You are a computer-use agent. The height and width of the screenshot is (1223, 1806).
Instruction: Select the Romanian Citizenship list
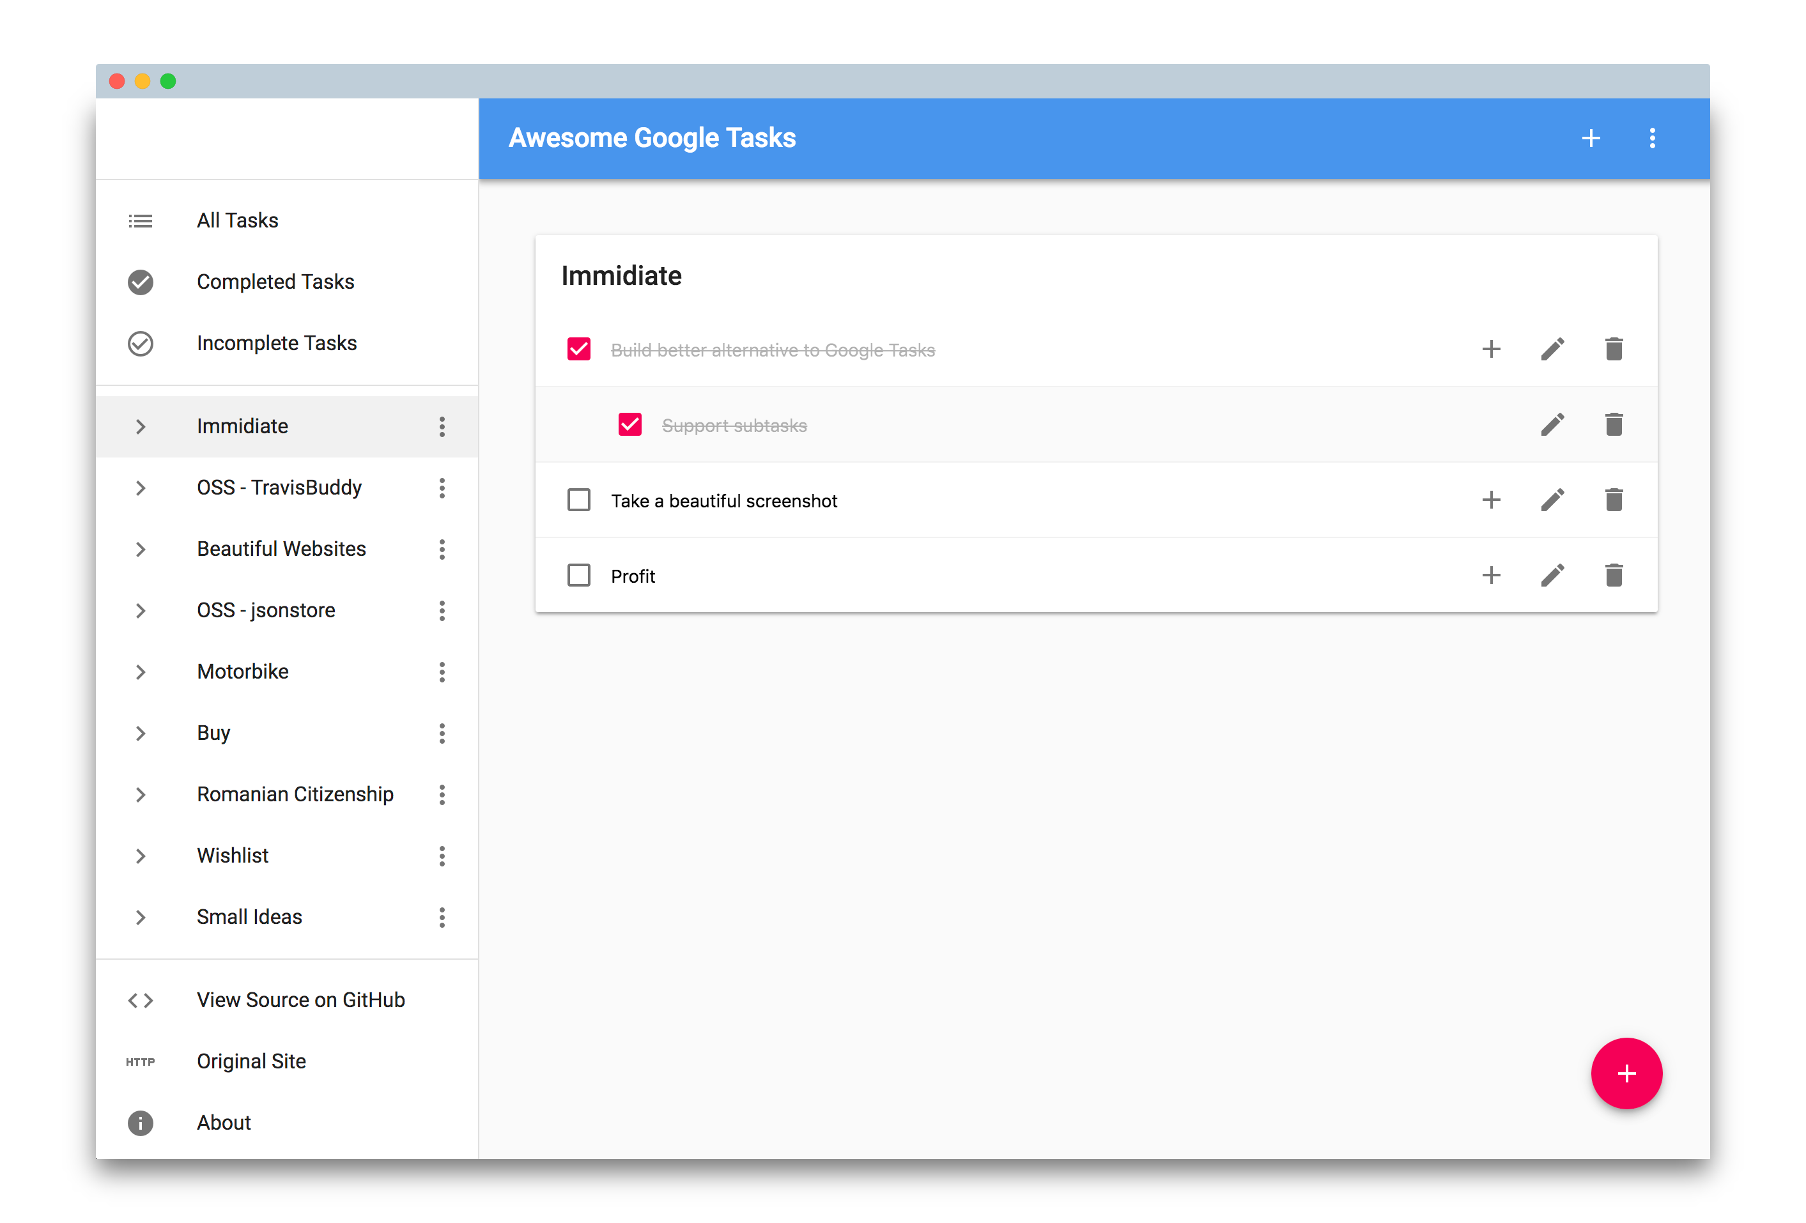[295, 795]
